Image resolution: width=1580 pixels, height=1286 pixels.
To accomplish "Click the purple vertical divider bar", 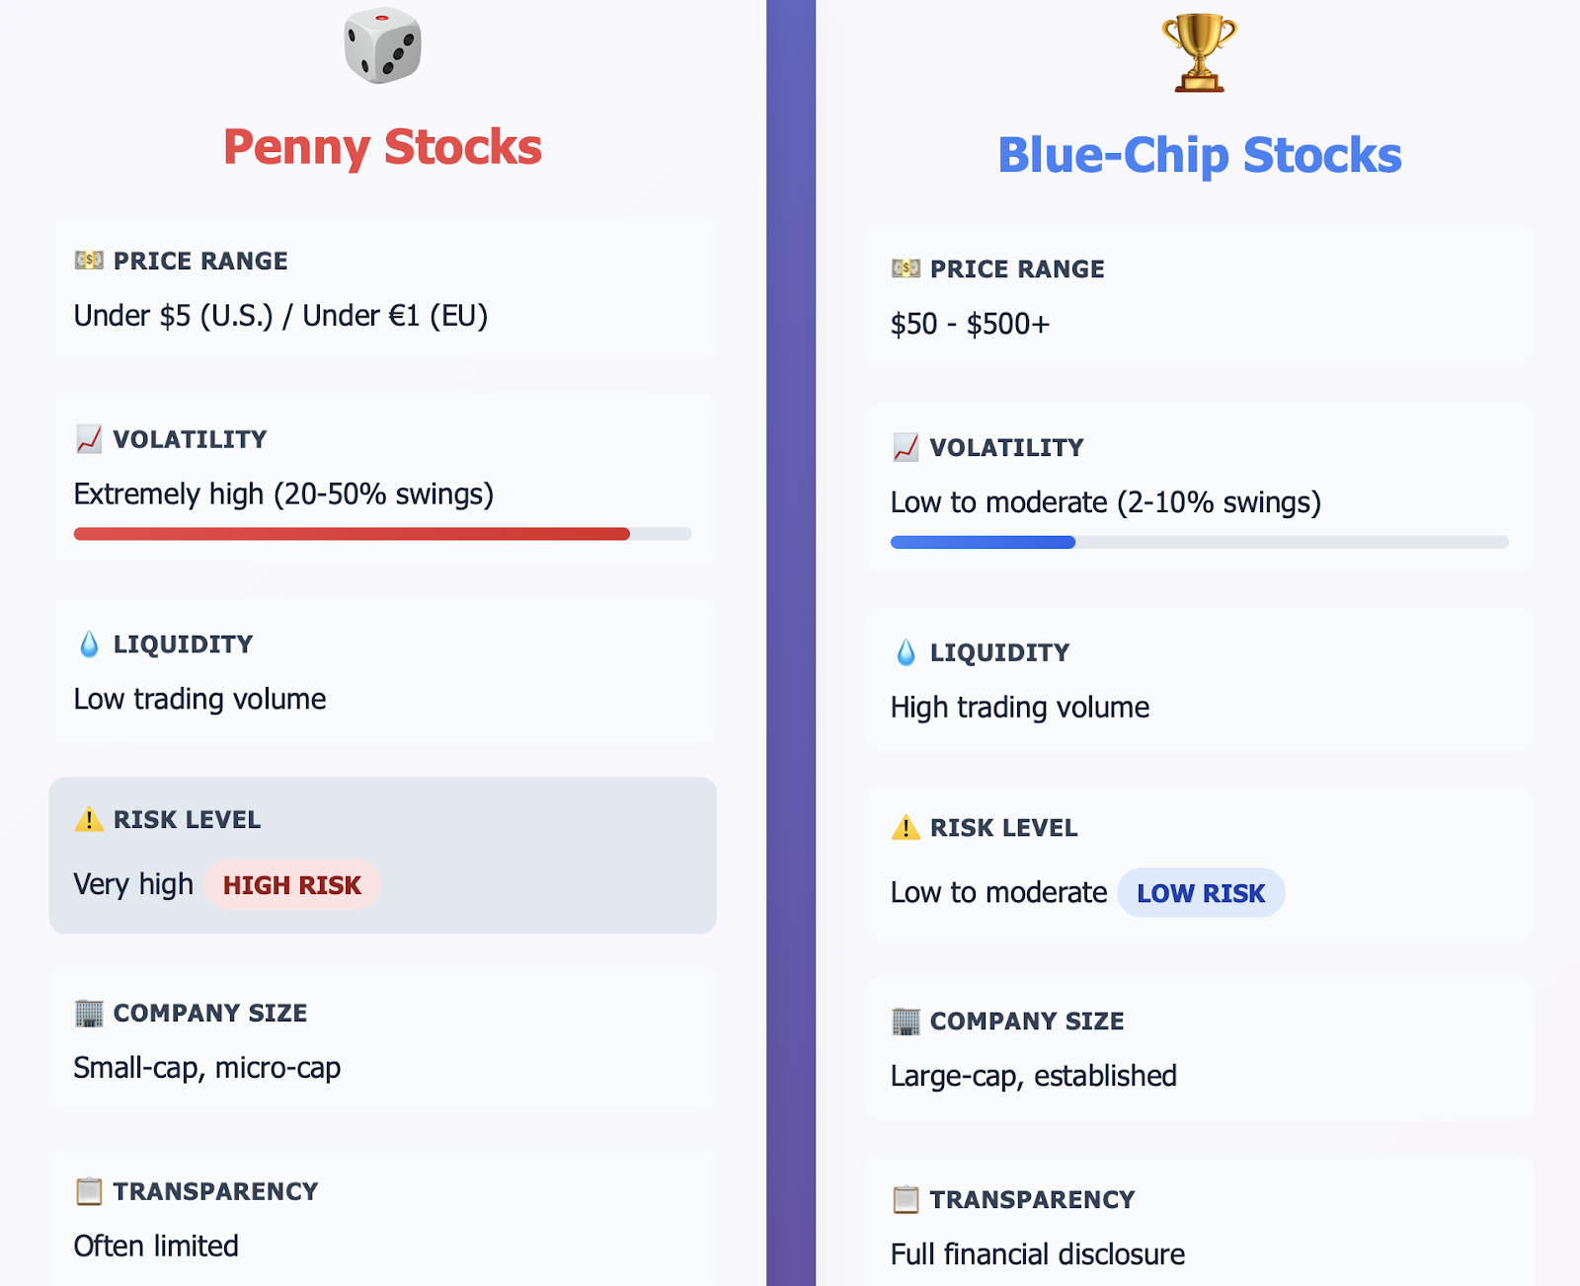I will (791, 643).
